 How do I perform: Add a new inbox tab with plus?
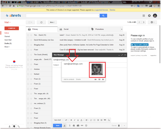pyautogui.click(x=122, y=29)
